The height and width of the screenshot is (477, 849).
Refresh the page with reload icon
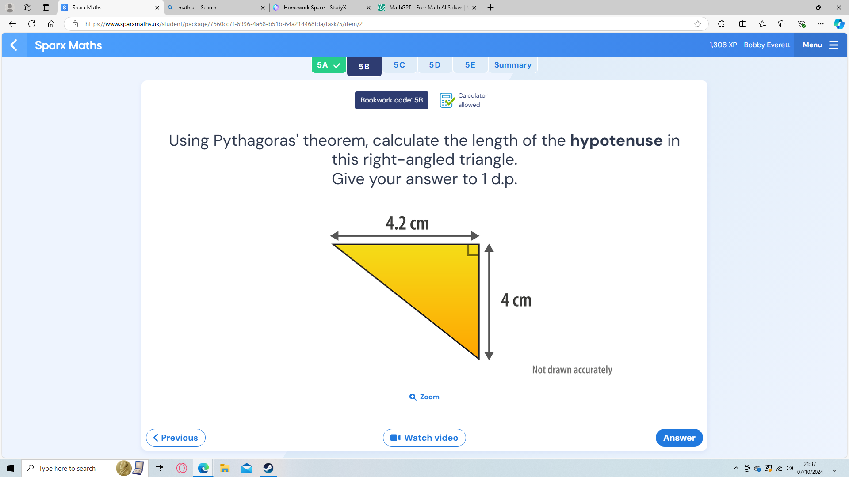pyautogui.click(x=32, y=24)
